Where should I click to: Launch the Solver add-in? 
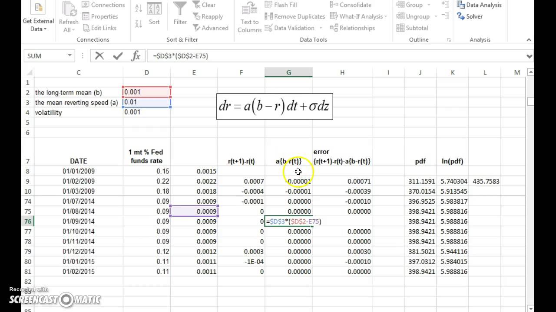(470, 16)
